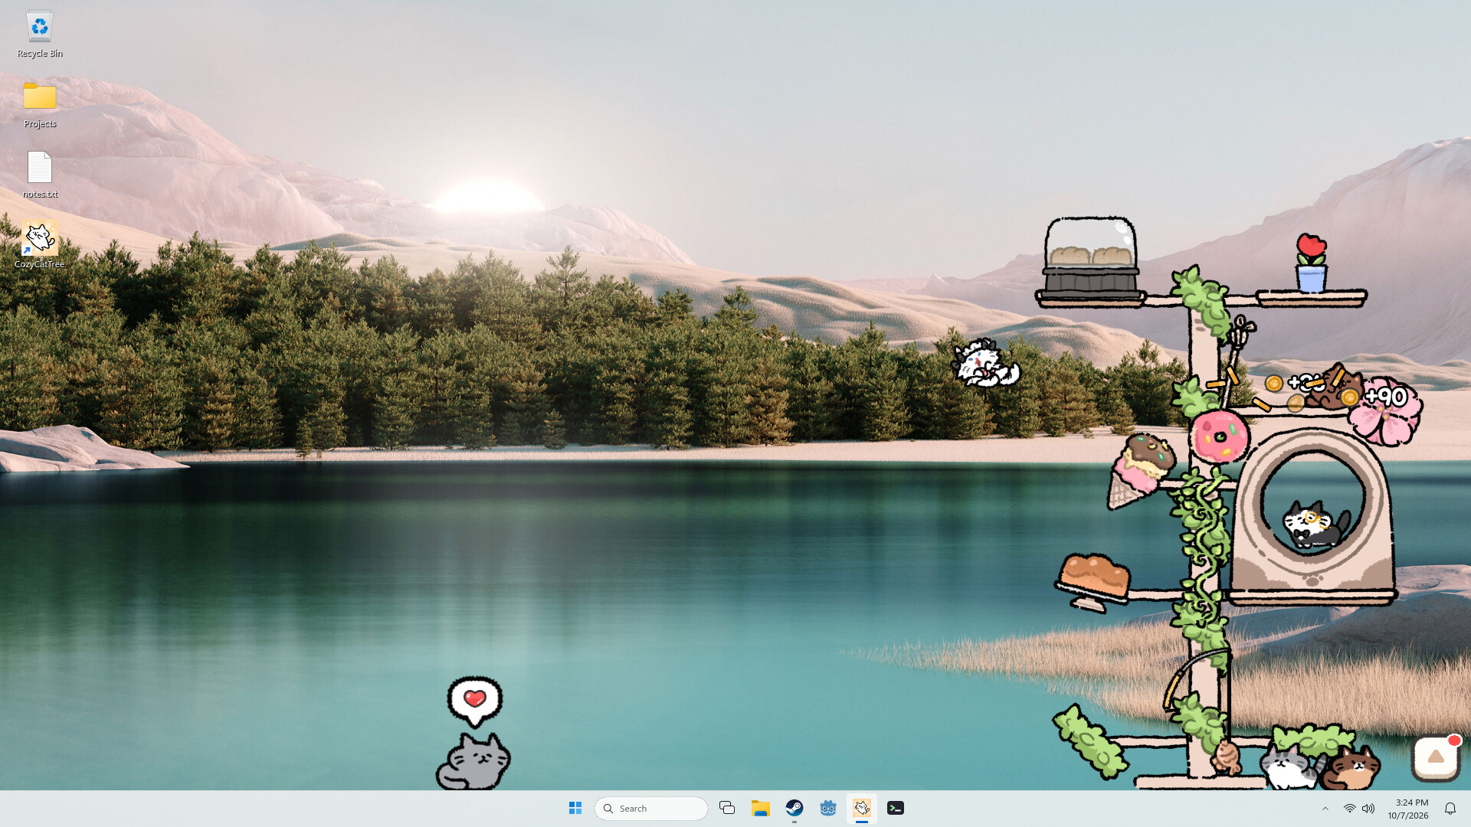Click the pink sprinkled donut decoration

pos(1220,436)
